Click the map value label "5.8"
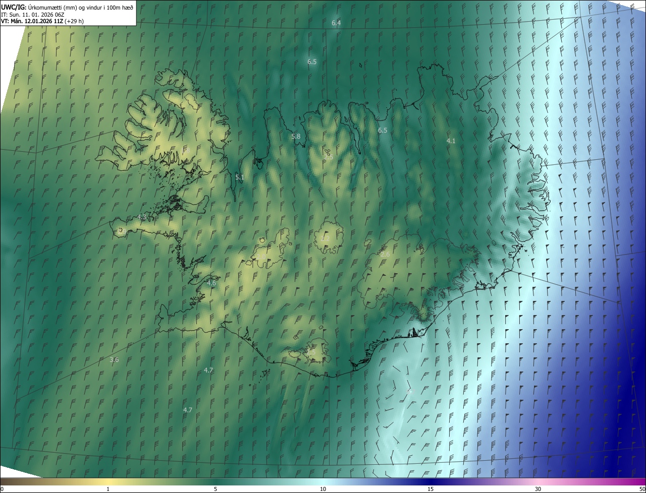Viewport: 646px width, 493px height. pos(296,137)
